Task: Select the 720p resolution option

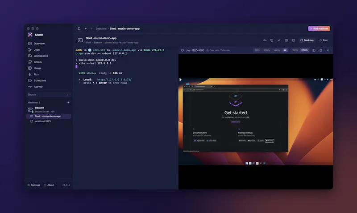Action: [x=257, y=50]
